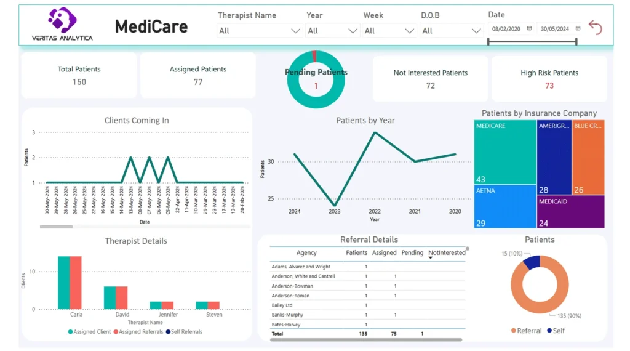Click the Total Patients card
630x351 pixels.
click(x=79, y=75)
